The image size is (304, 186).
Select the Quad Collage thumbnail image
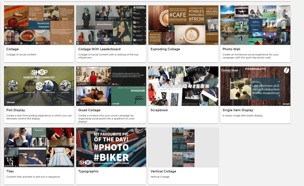[111, 86]
